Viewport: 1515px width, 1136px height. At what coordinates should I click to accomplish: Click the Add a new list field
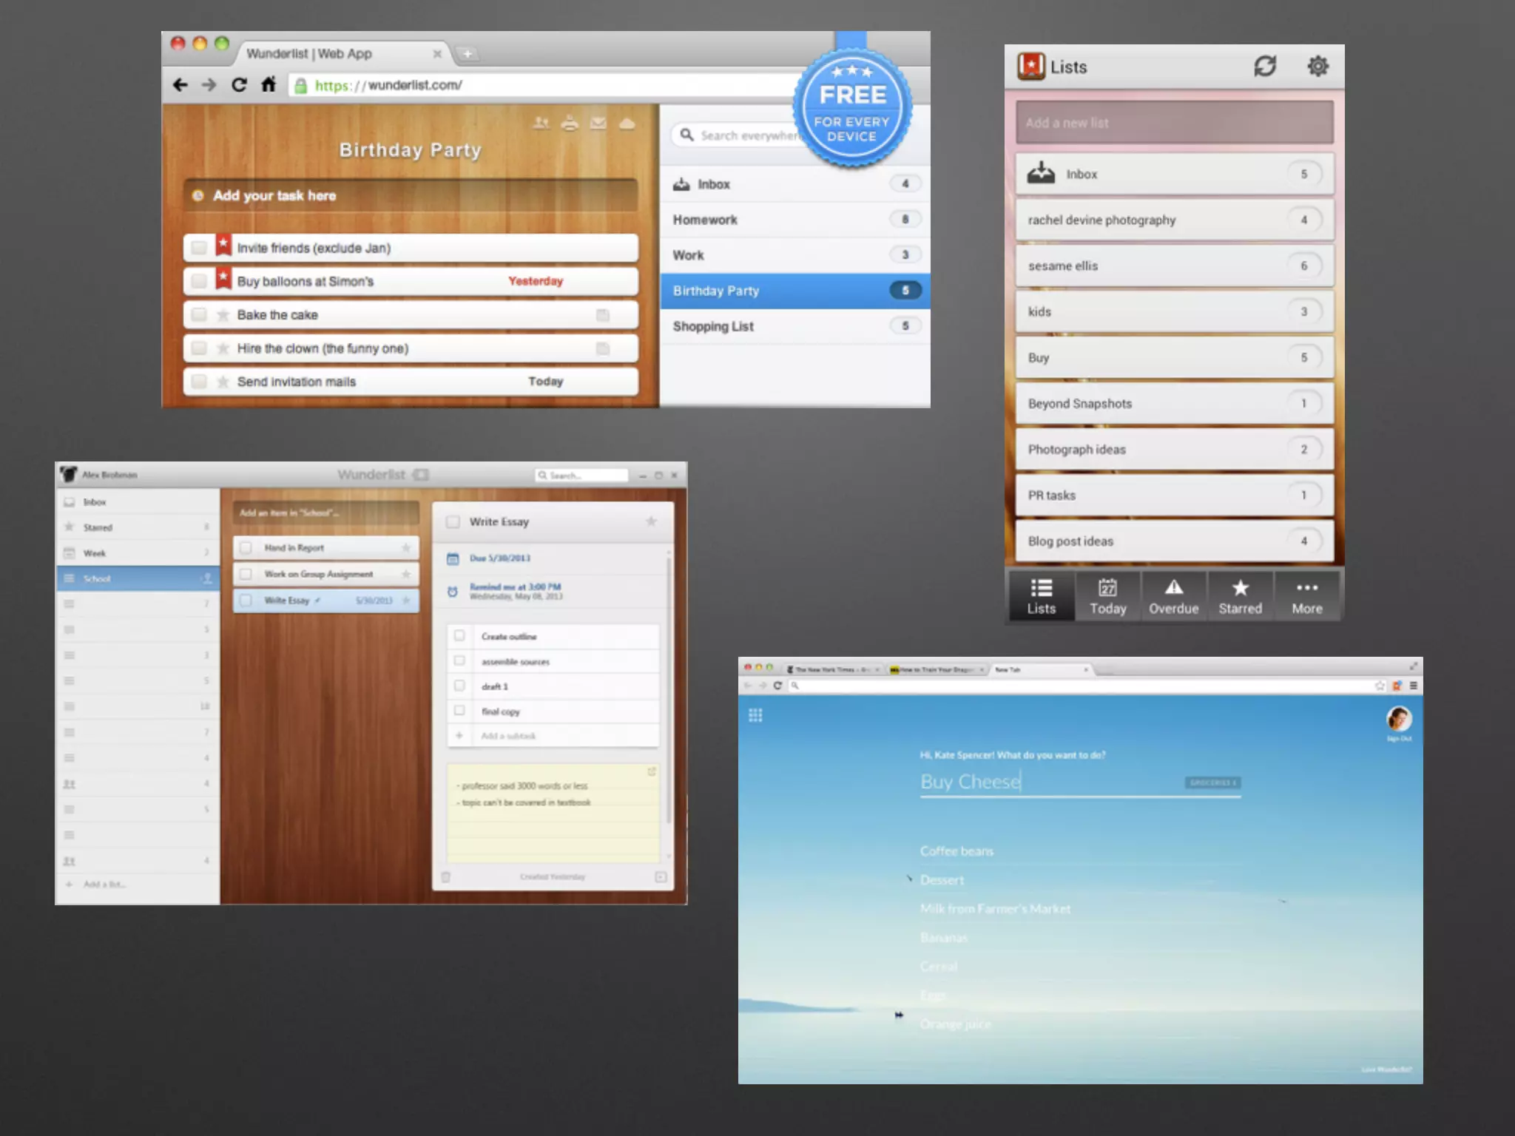pos(1174,123)
